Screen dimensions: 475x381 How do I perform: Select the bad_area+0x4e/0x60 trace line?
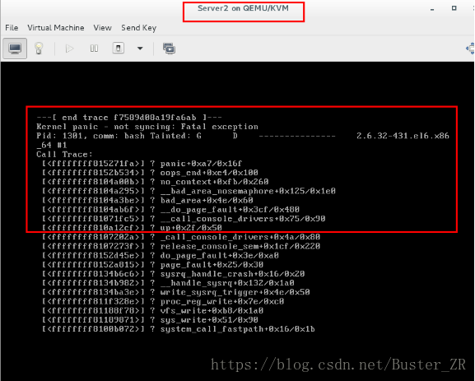[x=147, y=200]
